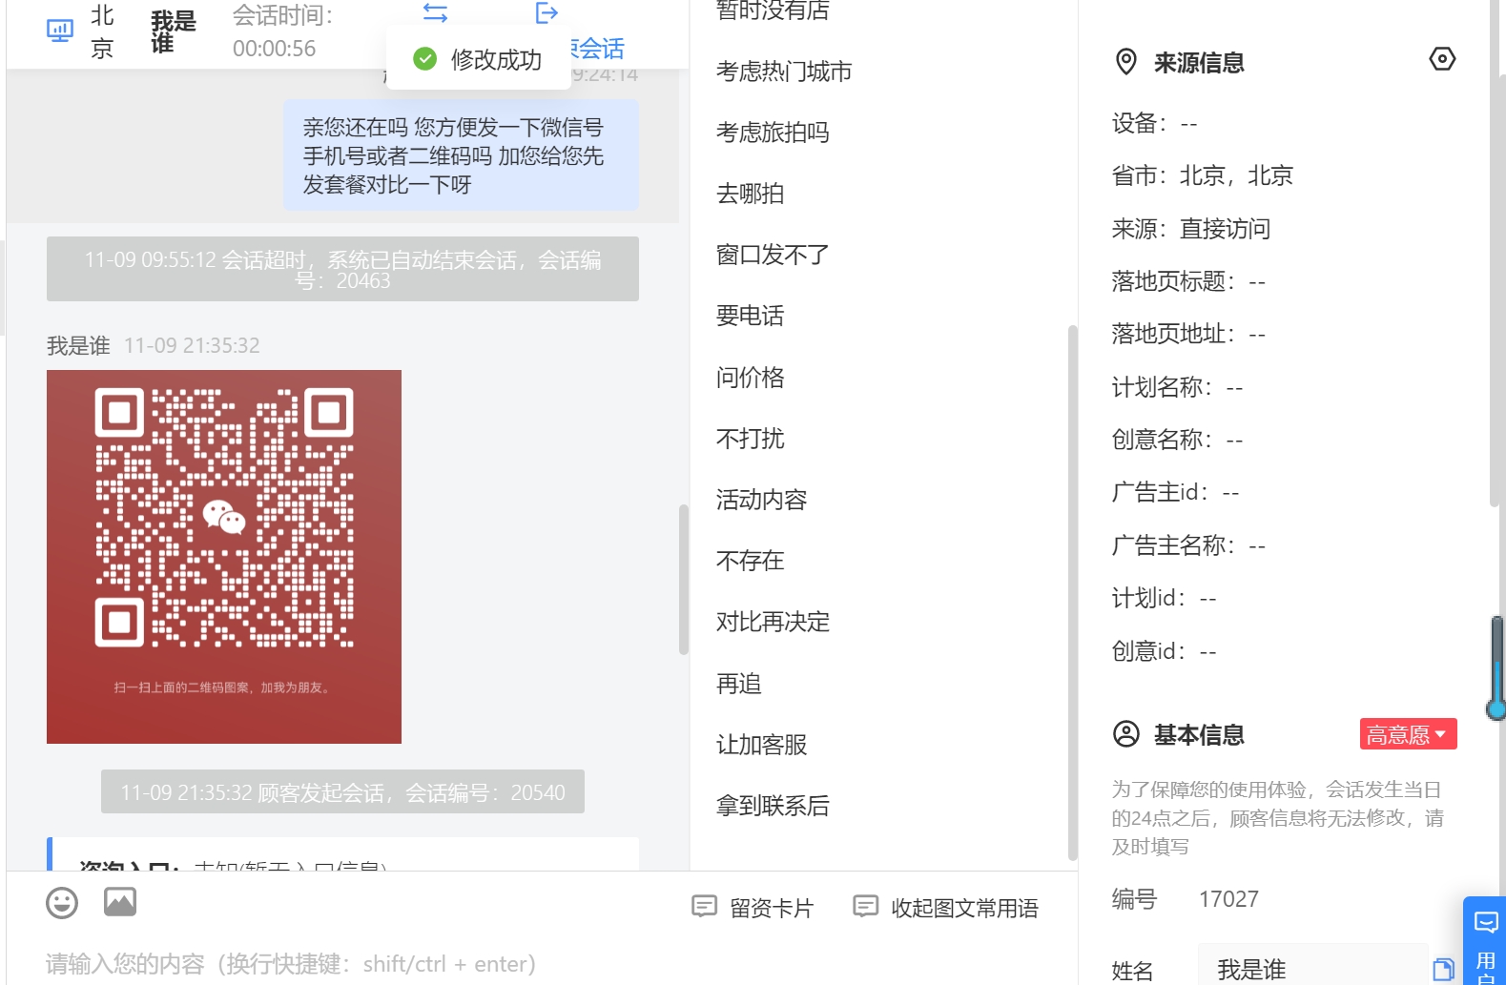Viewport: 1506px width, 985px height.
Task: Select quick phrase 拿到联系后
Action: (x=773, y=806)
